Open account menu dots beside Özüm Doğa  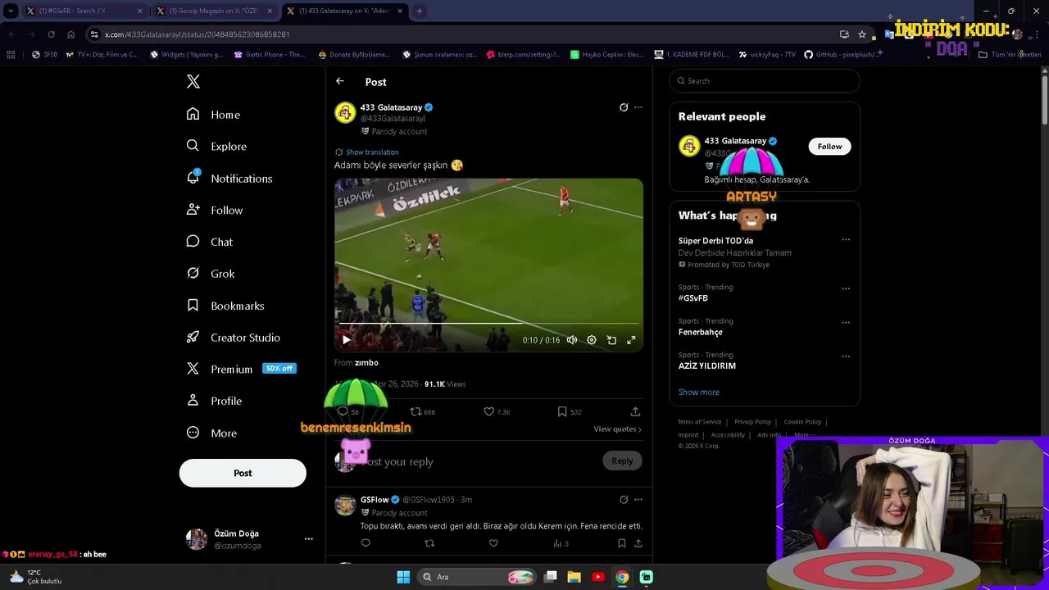308,539
